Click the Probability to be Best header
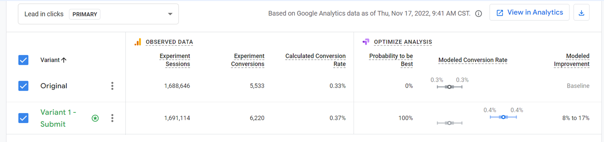Image resolution: width=604 pixels, height=142 pixels. (391, 60)
